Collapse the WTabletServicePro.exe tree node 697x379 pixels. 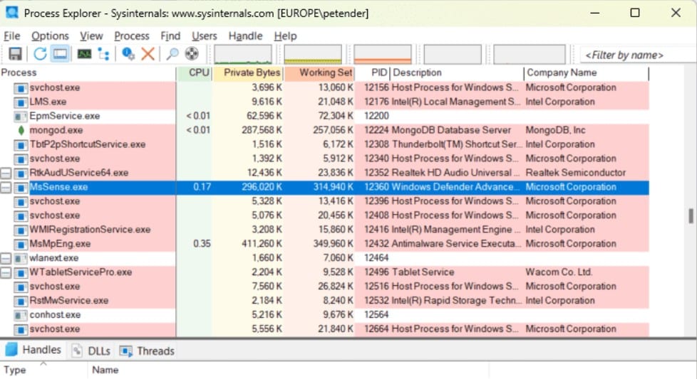6,272
